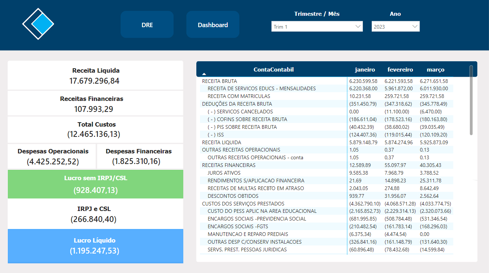
Task: Click OUTRAS RECEITAS OPERACIONAIS - conta row
Action: pos(326,157)
